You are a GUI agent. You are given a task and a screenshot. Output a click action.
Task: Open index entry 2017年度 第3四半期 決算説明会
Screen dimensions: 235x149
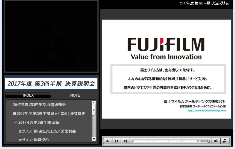click(39, 105)
